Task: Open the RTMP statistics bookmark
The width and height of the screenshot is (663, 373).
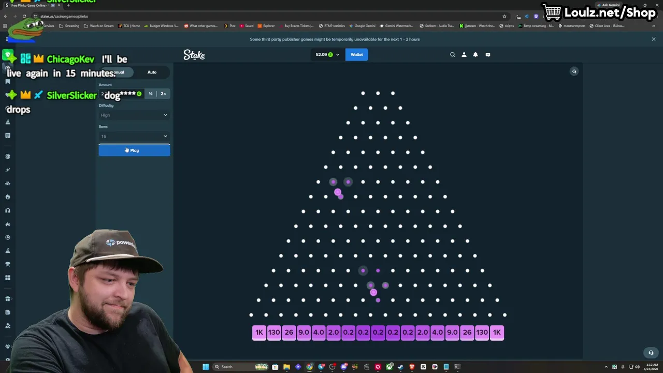Action: coord(332,25)
